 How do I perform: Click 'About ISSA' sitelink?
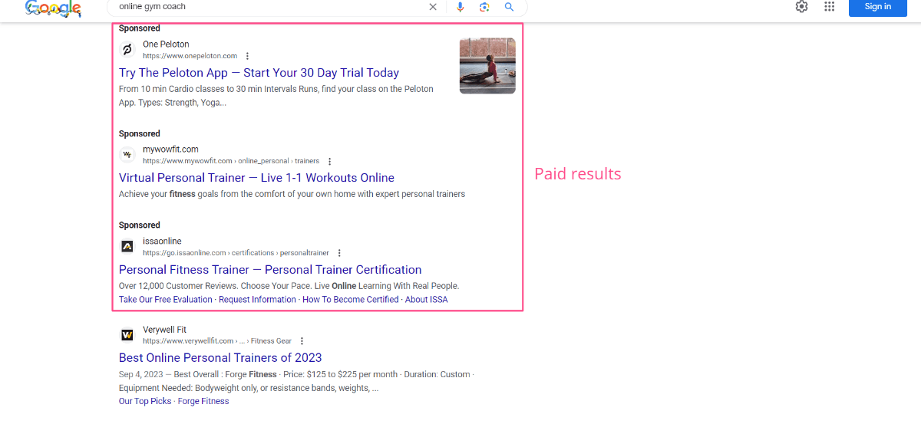click(426, 300)
